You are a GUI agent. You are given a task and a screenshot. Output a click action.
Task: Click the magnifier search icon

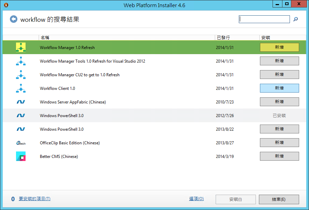click(x=295, y=19)
